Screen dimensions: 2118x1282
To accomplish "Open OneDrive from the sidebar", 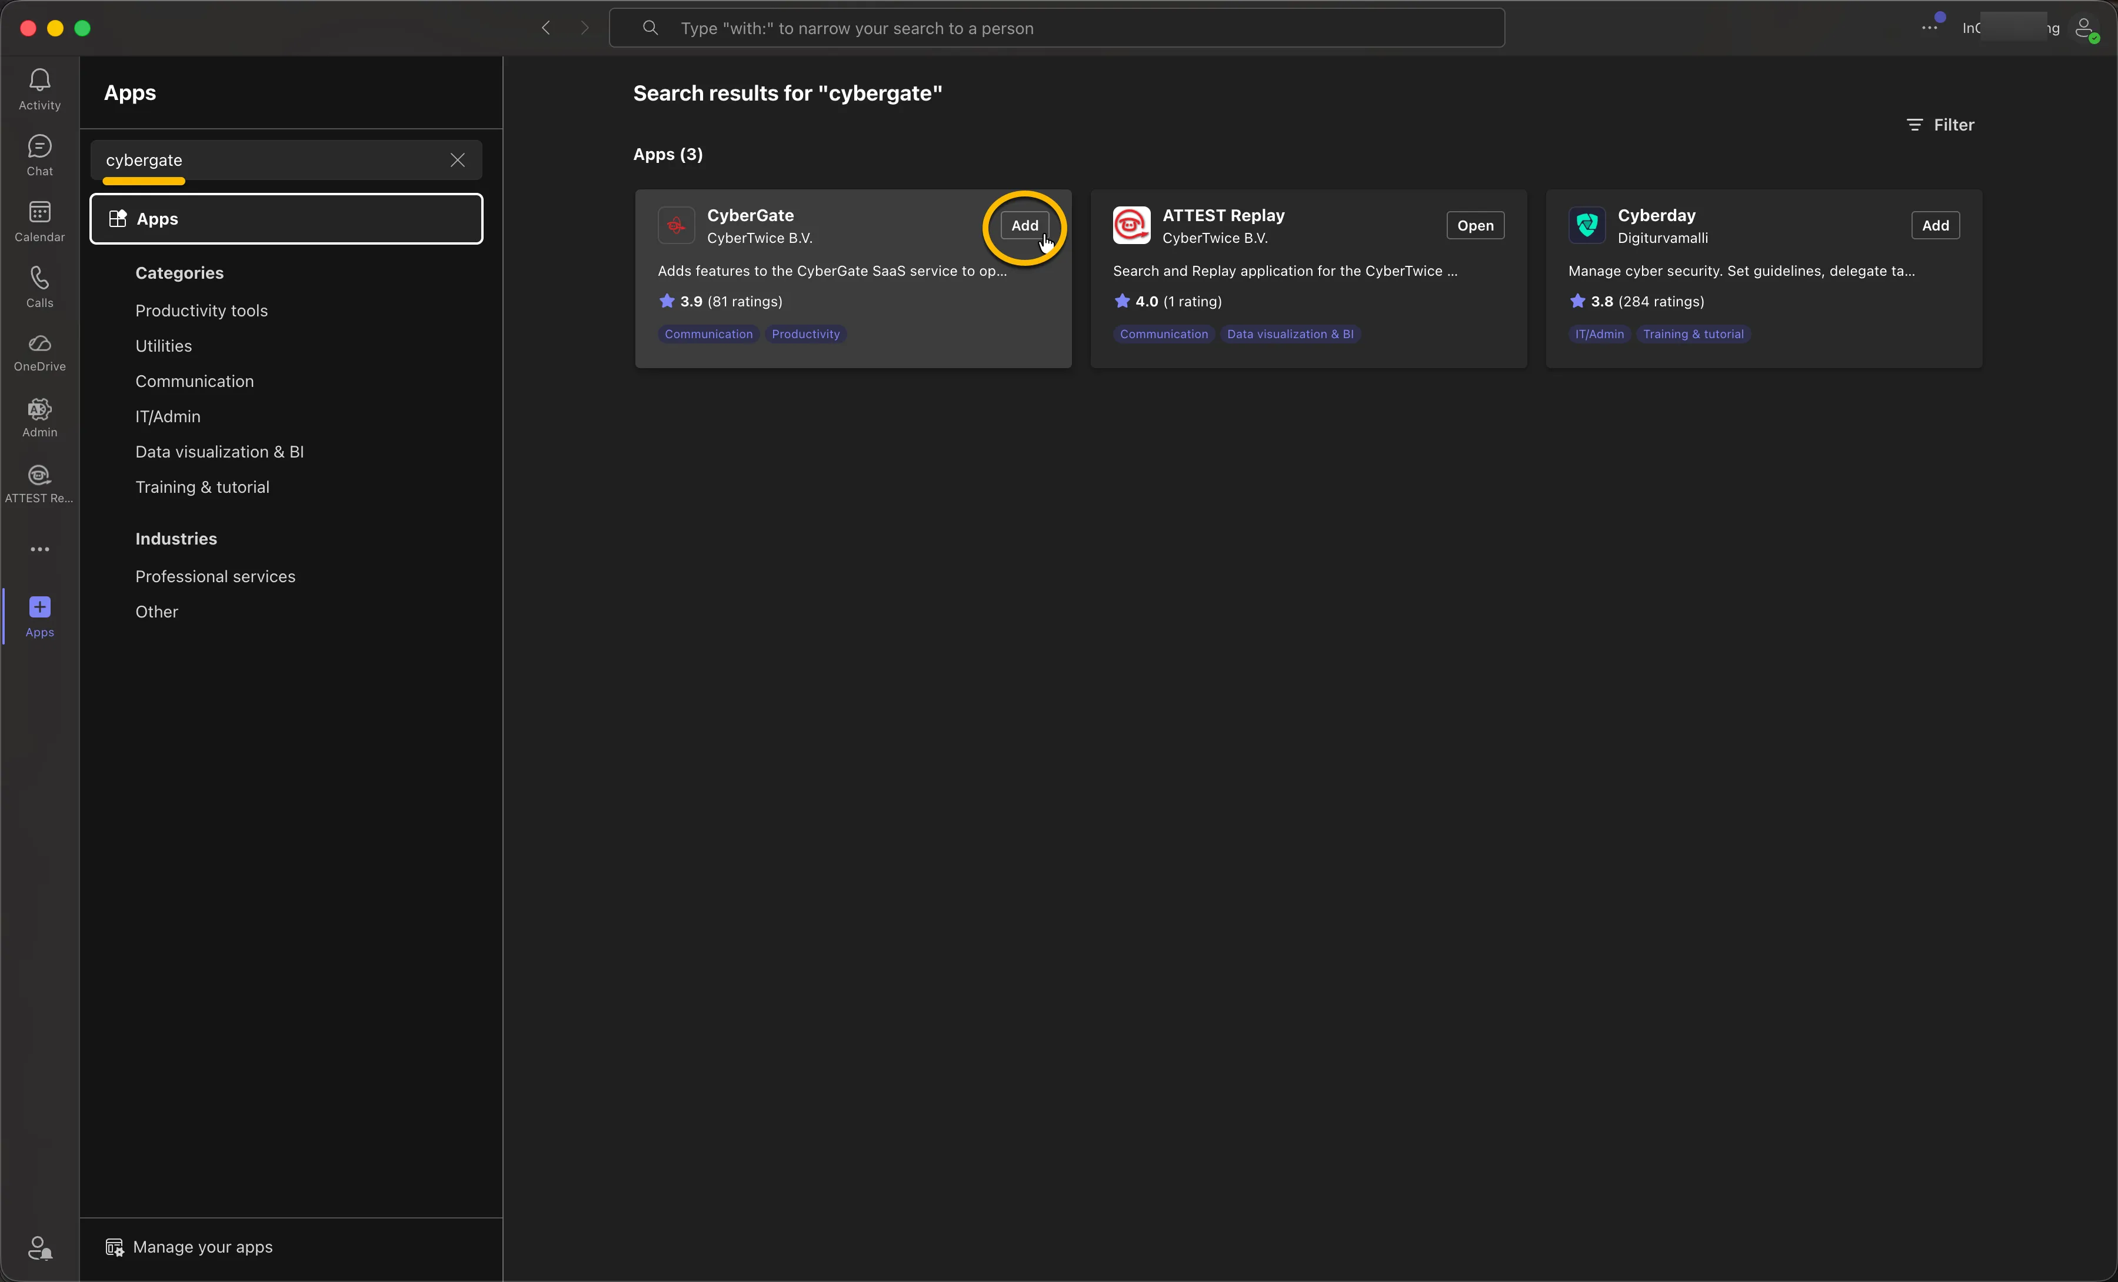I will pos(39,352).
